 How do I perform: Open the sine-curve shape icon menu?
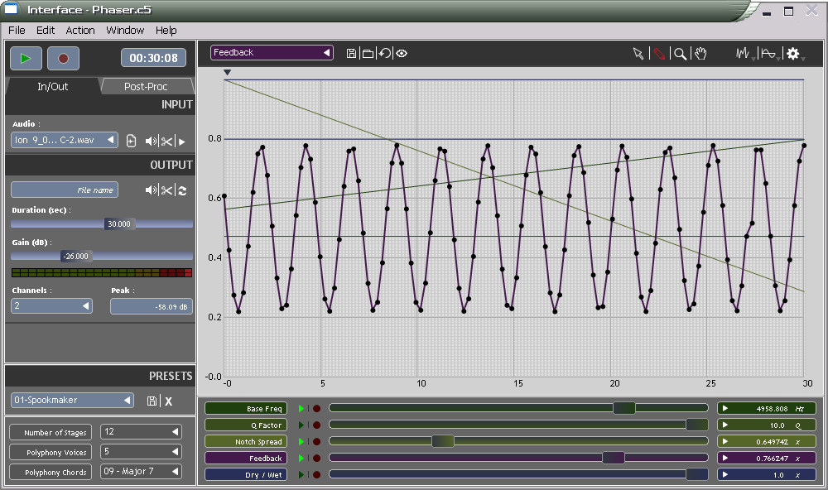point(769,53)
